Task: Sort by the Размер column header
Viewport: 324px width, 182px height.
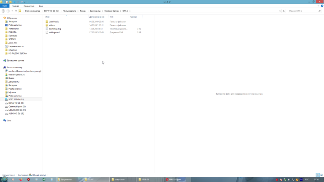Action: click(135, 17)
